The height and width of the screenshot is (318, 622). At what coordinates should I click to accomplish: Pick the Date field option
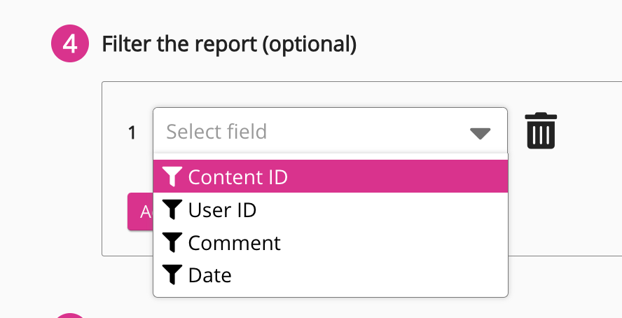210,275
